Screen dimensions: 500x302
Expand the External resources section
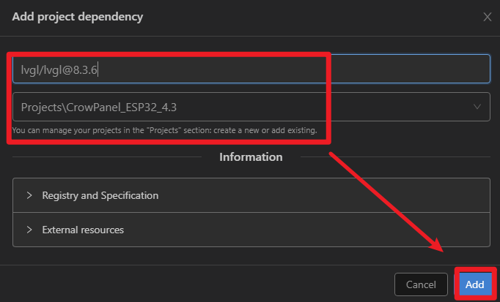coord(251,230)
